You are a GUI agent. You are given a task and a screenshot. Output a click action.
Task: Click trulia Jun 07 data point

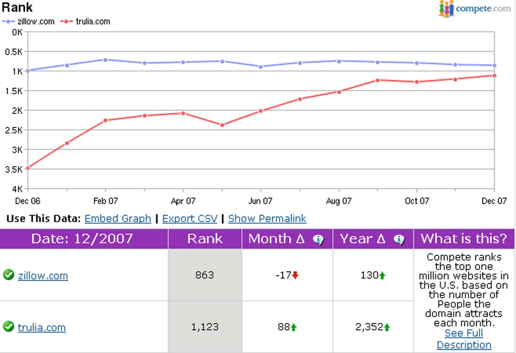(x=261, y=111)
